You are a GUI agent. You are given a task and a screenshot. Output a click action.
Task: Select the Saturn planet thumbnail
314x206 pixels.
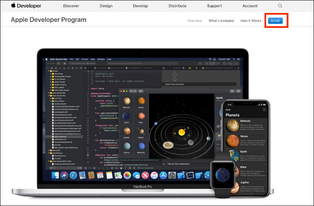(141, 132)
